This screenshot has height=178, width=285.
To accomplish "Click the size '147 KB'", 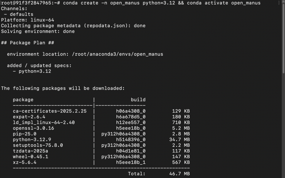I will [181, 157].
